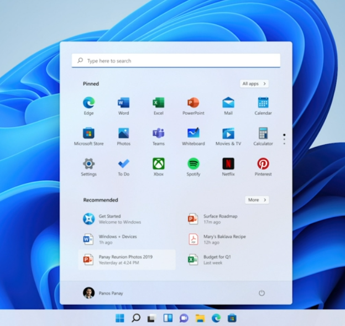Image resolution: width=345 pixels, height=326 pixels.
Task: Open Microsoft Store from pinned apps
Action: [x=88, y=136]
